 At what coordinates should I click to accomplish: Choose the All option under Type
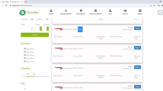pyautogui.click(x=25, y=89)
